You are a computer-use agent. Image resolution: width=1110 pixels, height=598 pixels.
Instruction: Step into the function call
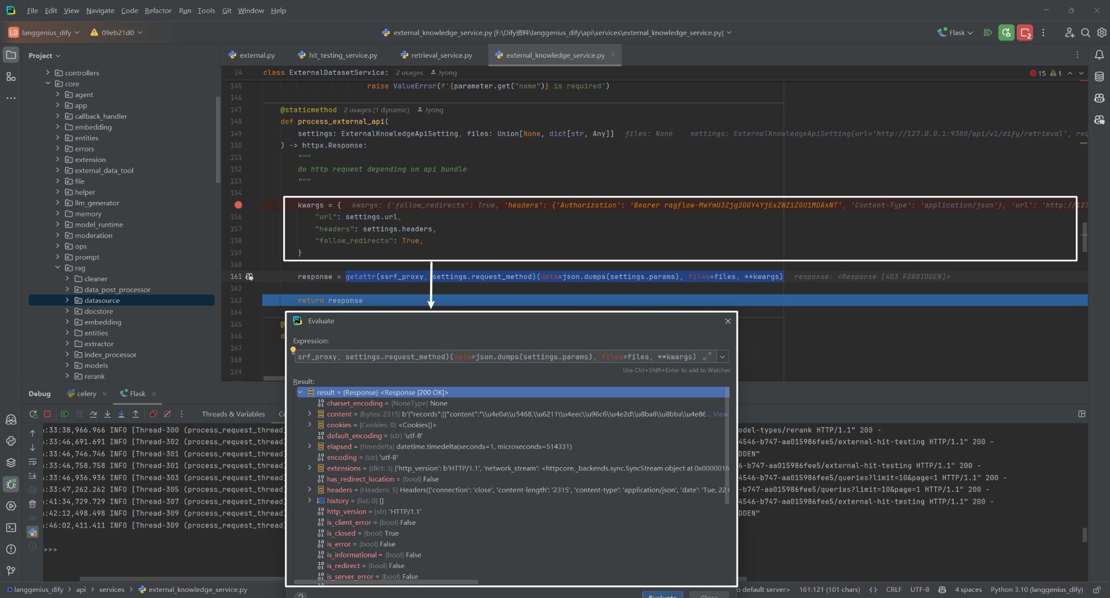[107, 414]
